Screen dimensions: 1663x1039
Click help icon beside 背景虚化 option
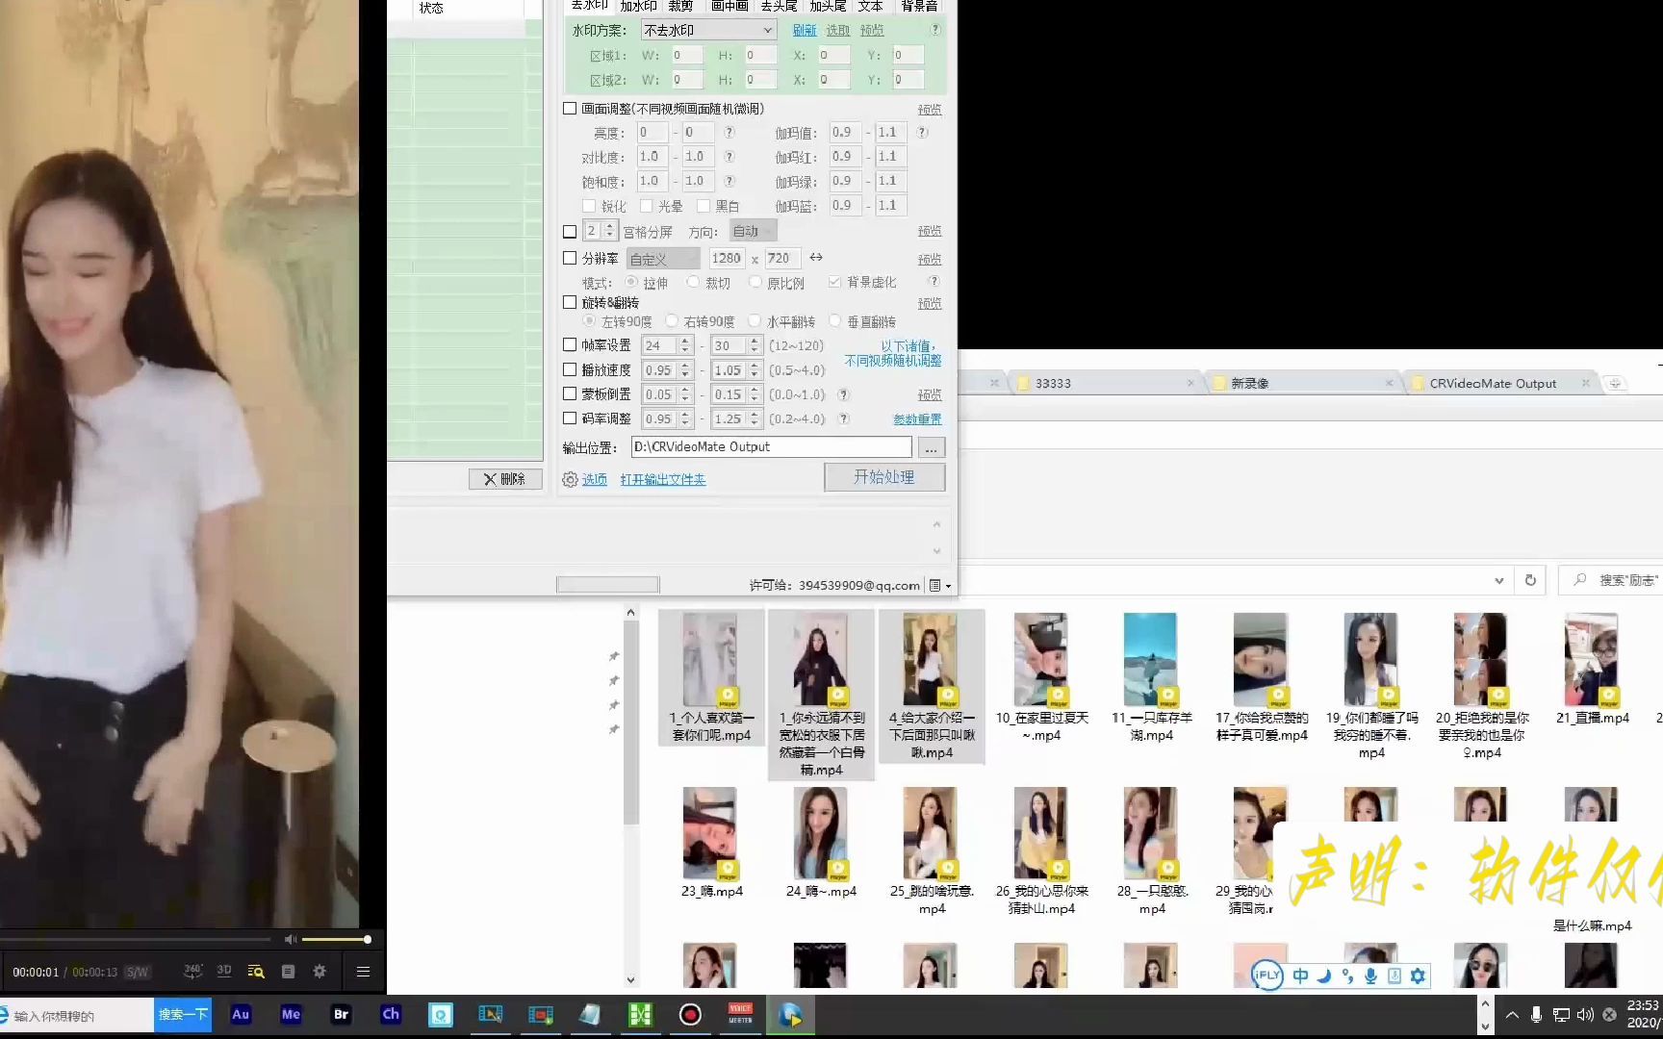(x=934, y=282)
